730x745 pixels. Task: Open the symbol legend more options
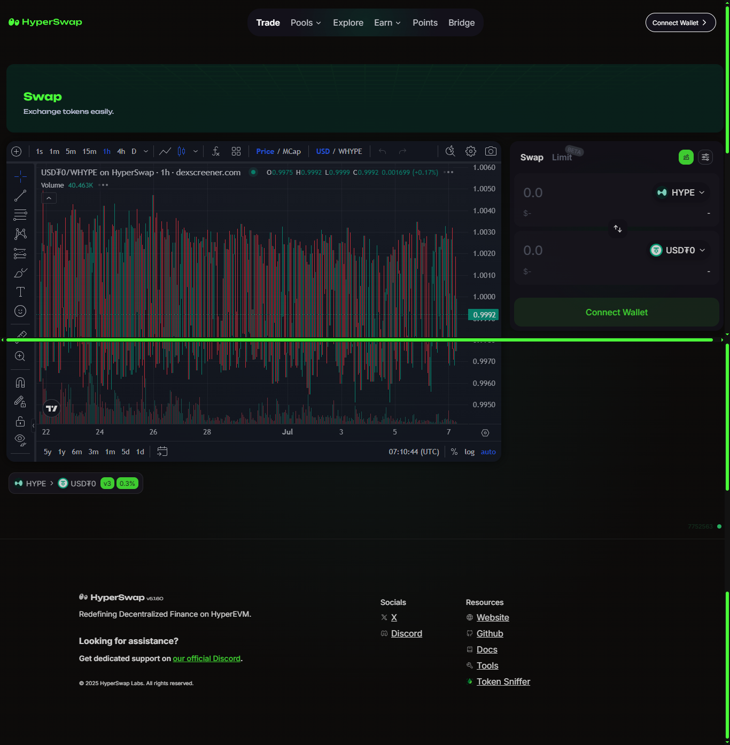point(449,172)
